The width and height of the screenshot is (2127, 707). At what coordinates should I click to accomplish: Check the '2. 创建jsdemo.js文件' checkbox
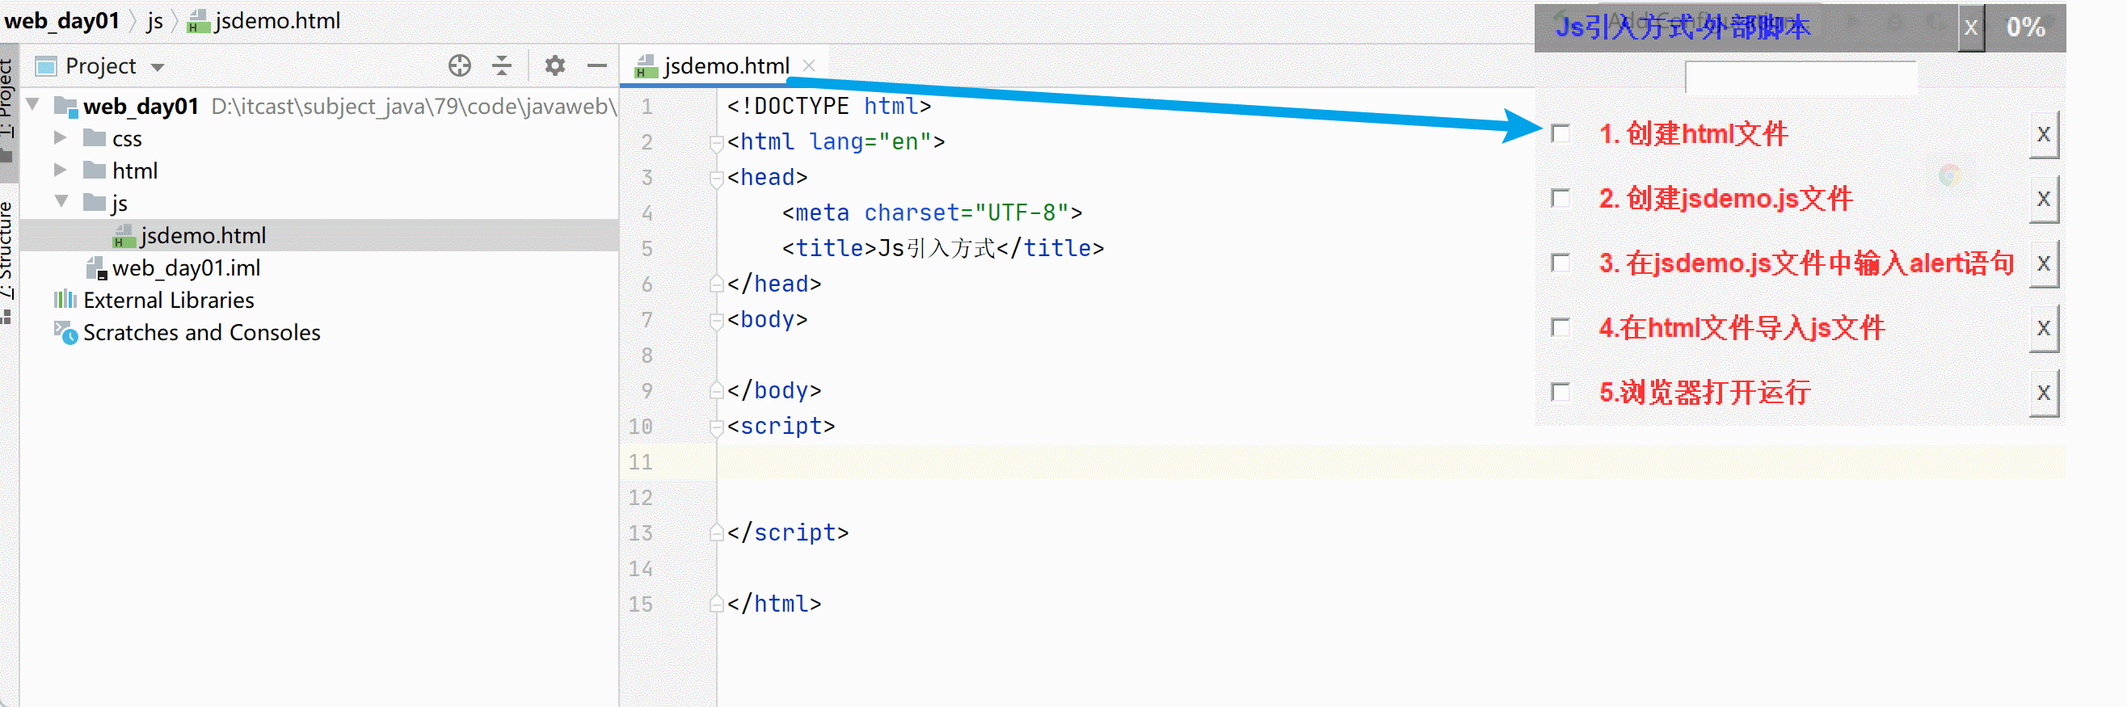pyautogui.click(x=1561, y=198)
